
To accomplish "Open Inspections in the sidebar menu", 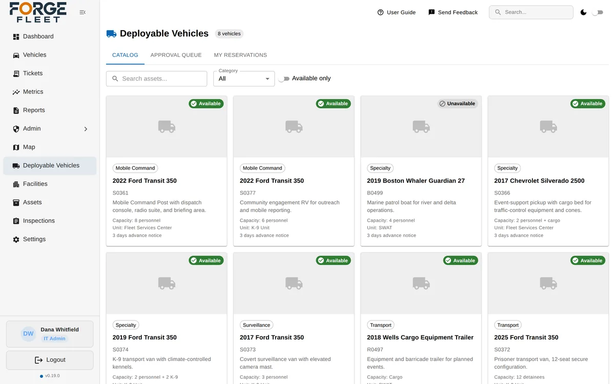I will pos(50,221).
